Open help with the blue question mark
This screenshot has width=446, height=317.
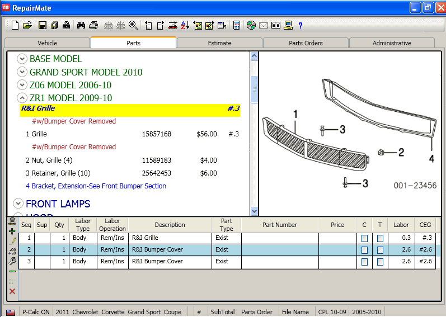301,26
